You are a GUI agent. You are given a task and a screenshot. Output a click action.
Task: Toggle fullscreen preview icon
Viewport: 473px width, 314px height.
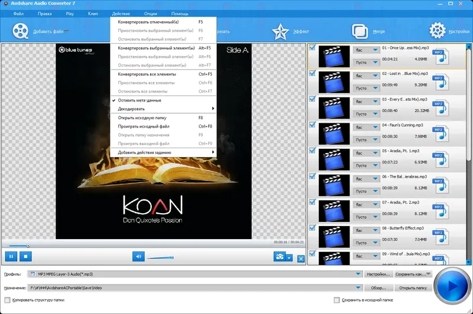pyautogui.click(x=301, y=259)
